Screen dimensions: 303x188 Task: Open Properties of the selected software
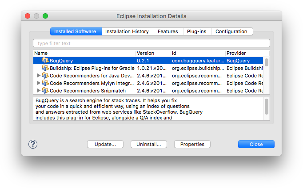[192, 144]
